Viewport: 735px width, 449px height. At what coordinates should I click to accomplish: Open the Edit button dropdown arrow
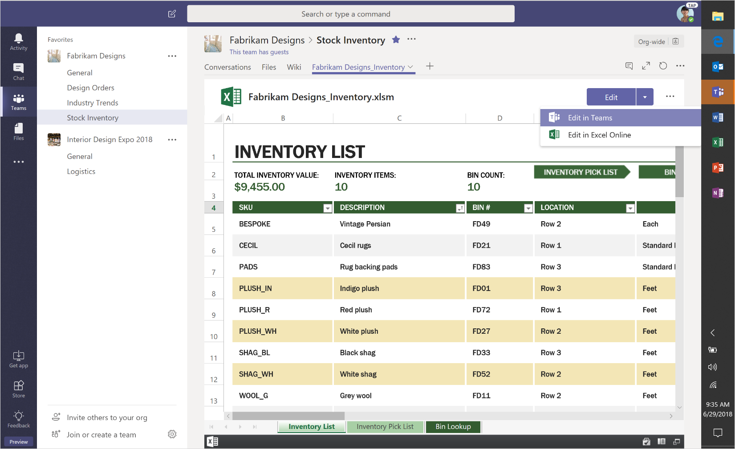click(645, 97)
